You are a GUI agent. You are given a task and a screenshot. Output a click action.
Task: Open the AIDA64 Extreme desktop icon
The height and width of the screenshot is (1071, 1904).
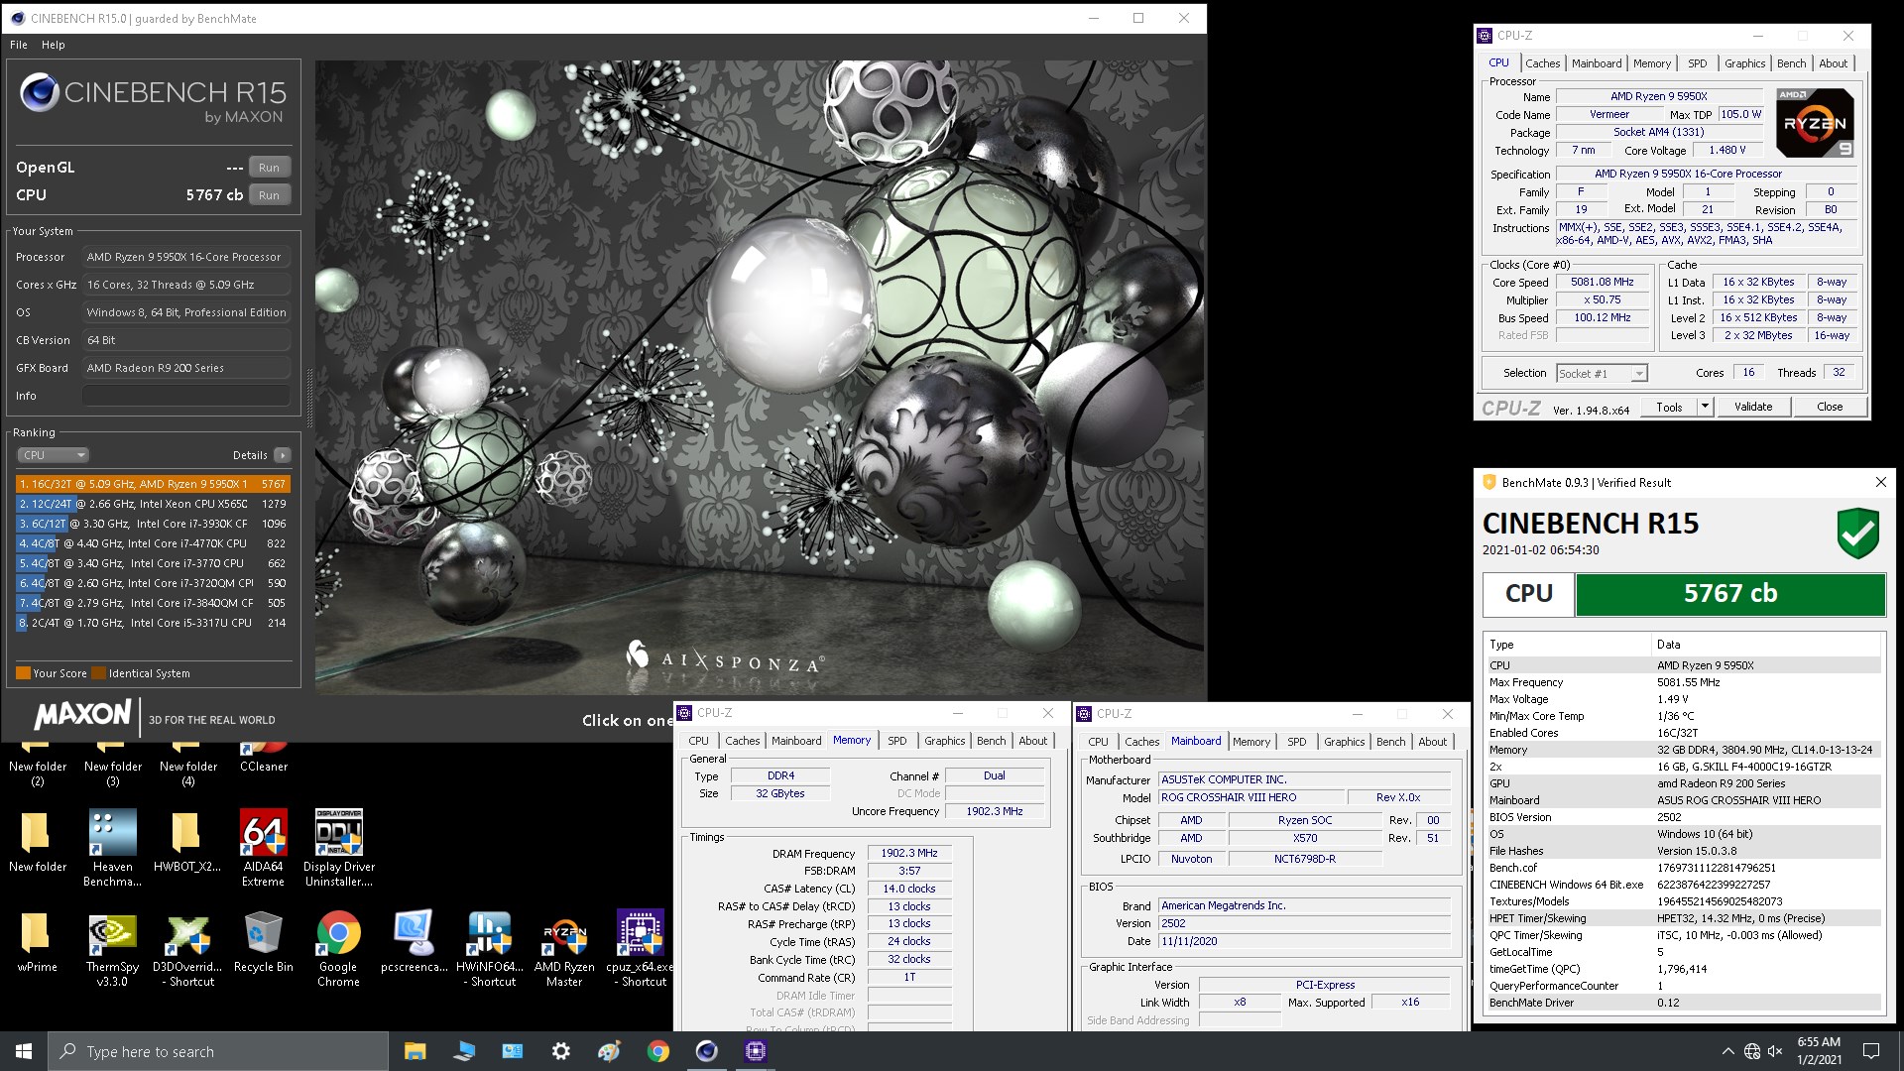point(263,848)
